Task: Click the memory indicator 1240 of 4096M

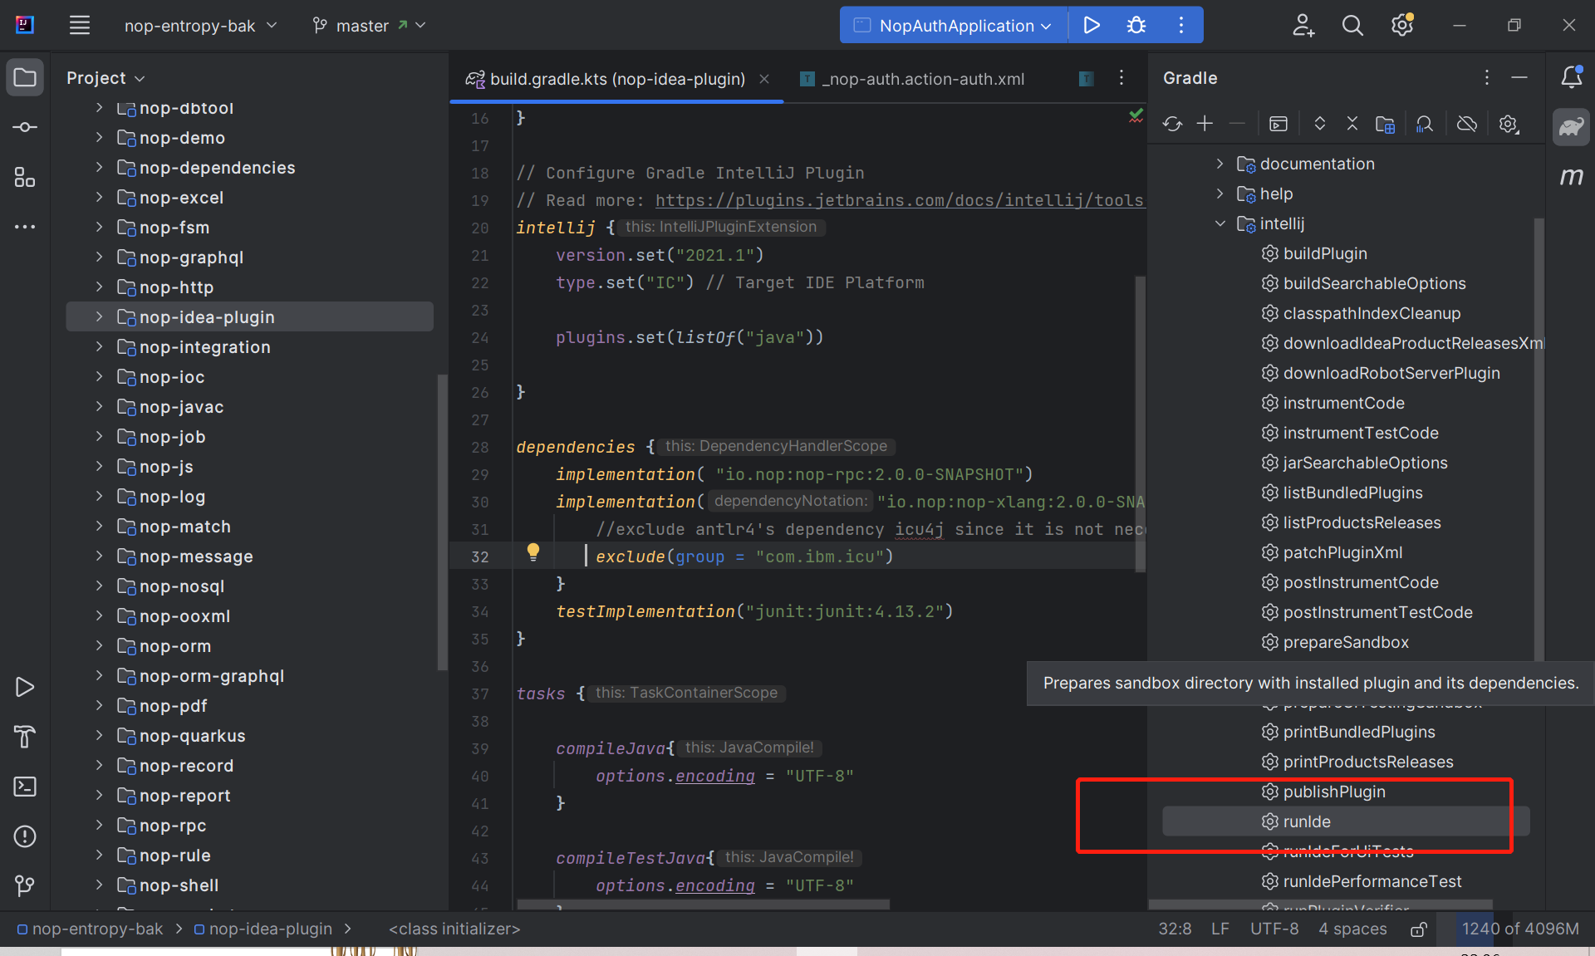Action: [1520, 929]
